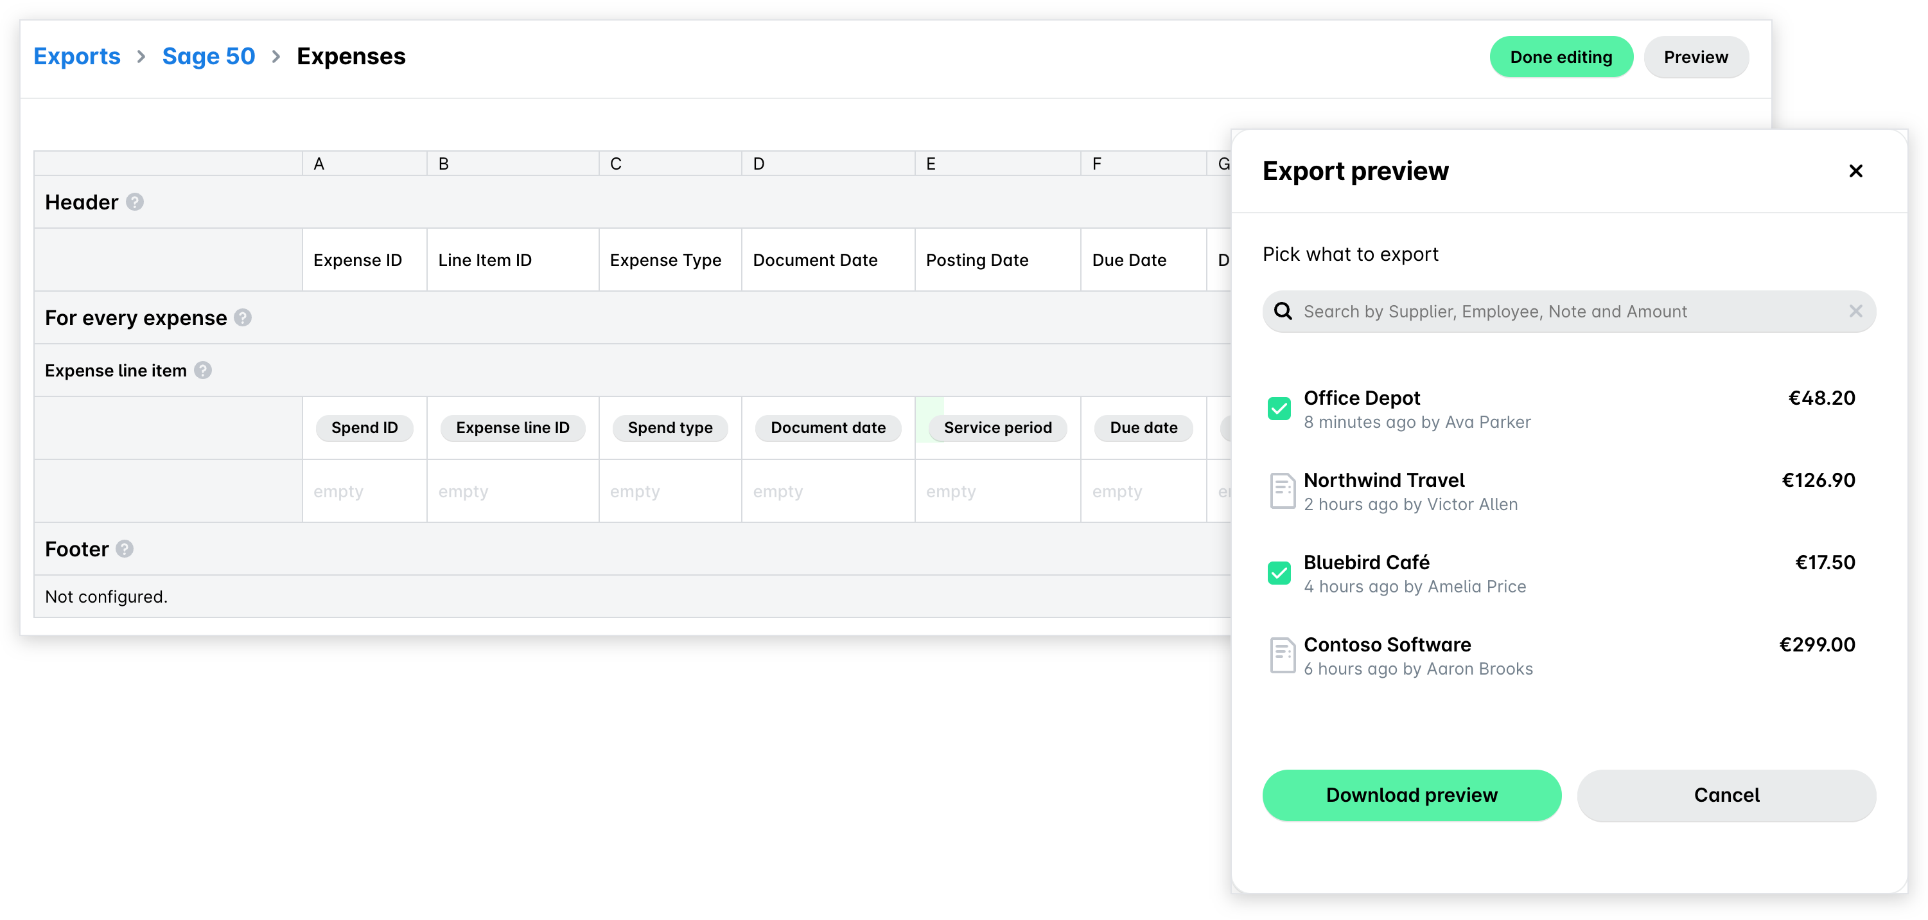Open the Expense line item help icon

click(203, 371)
